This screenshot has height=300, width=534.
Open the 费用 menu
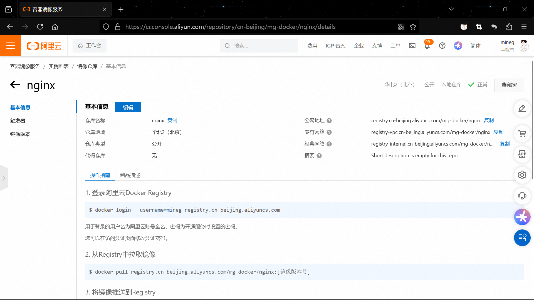coord(312,46)
